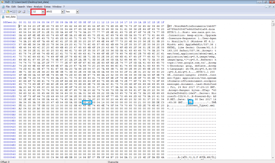Open the Analysis menu
The image size is (275, 163).
point(38,7)
